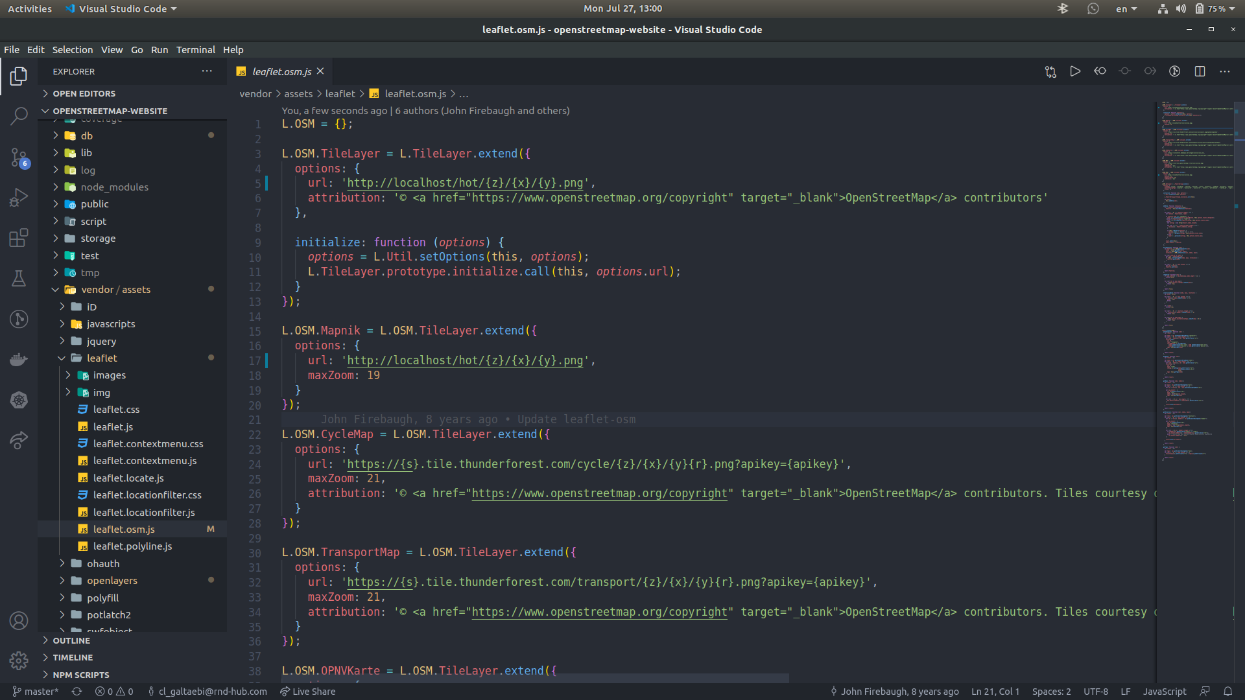This screenshot has width=1245, height=700.
Task: Open the GitLens view in activity bar
Action: (19, 319)
